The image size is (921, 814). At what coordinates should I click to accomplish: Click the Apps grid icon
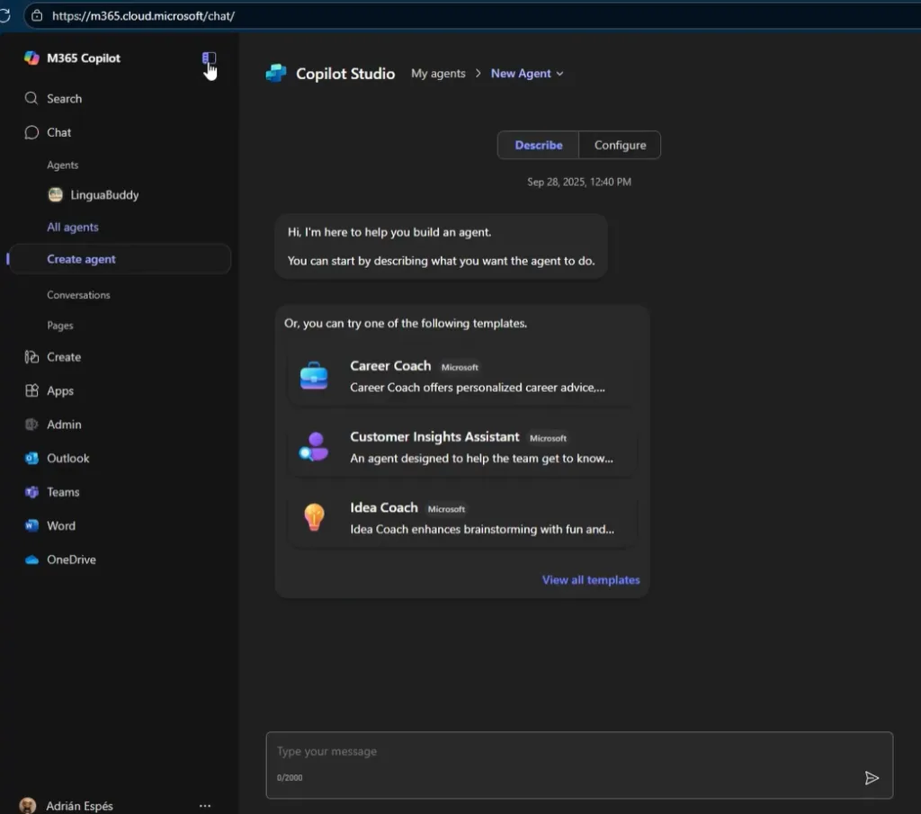coord(31,390)
